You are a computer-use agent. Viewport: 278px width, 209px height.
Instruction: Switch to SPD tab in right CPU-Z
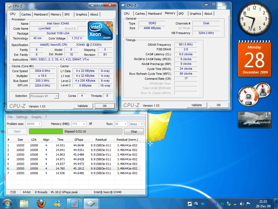pyautogui.click(x=181, y=14)
